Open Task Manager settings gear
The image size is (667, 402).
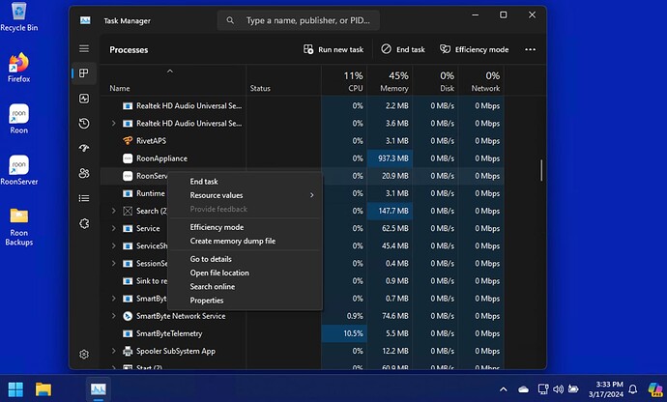coord(84,354)
